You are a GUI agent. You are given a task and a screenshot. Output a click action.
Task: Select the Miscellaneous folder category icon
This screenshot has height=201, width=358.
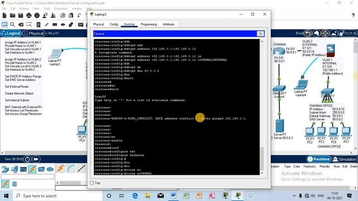[41, 169]
